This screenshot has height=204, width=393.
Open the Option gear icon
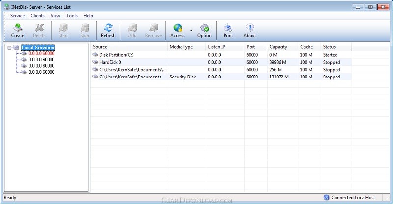tap(204, 28)
